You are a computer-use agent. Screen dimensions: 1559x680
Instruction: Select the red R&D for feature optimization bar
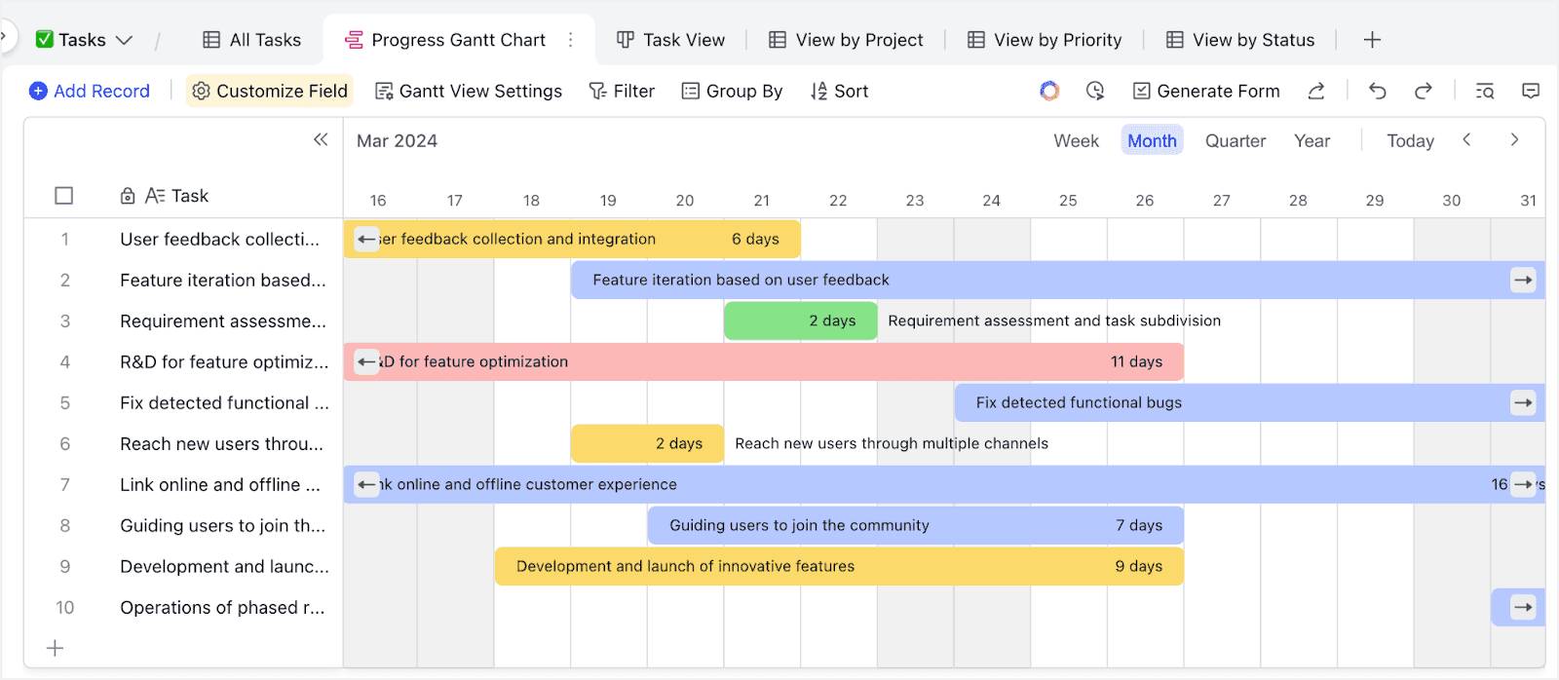coord(764,361)
